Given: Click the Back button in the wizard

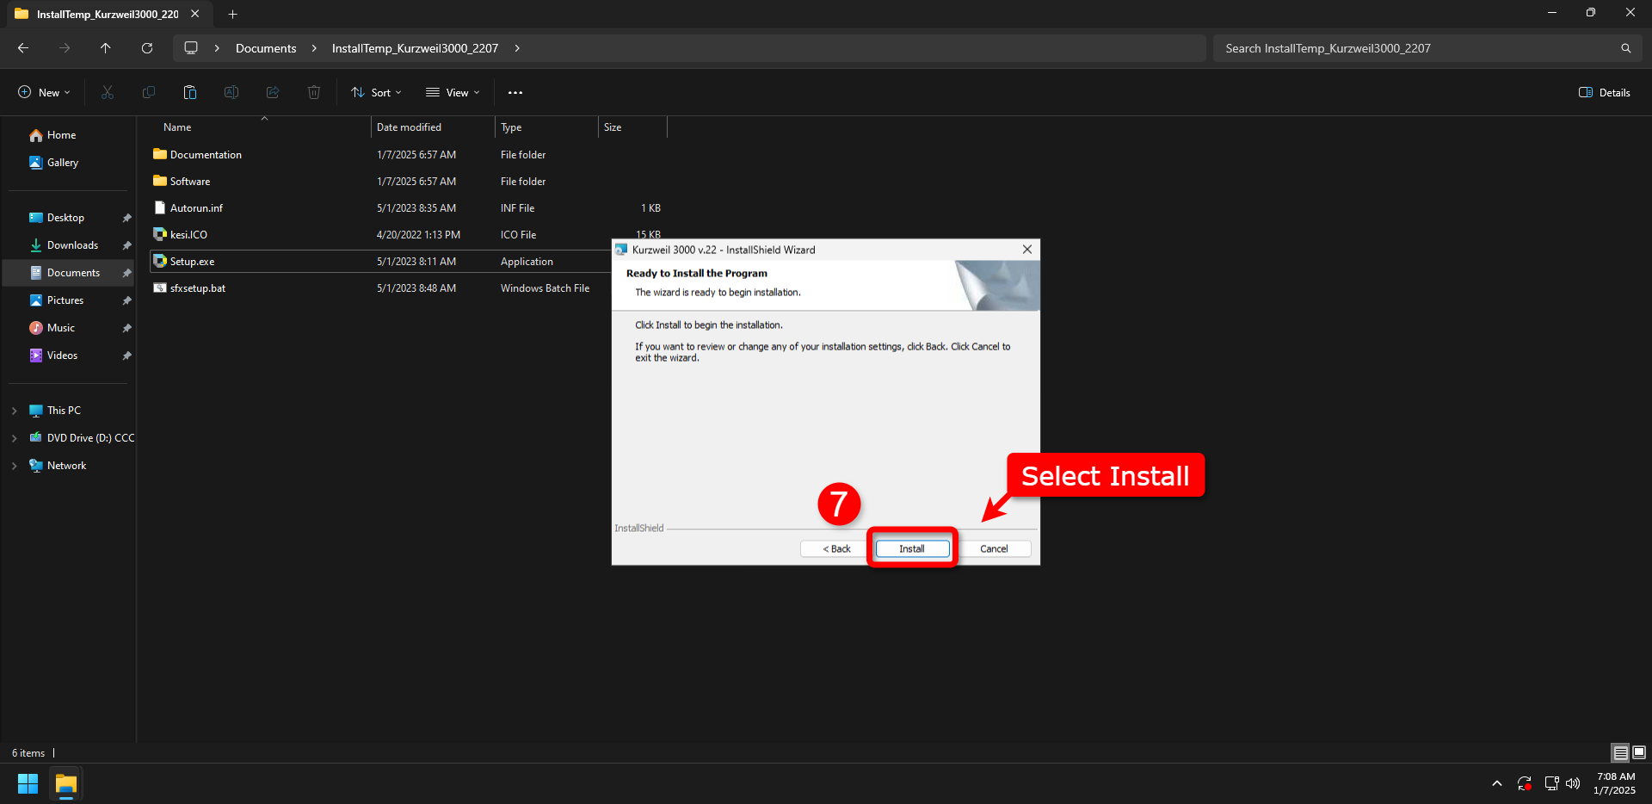Looking at the screenshot, I should (836, 548).
